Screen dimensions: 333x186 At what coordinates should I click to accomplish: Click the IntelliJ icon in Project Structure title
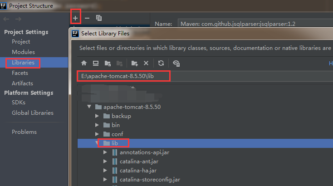pyautogui.click(x=3, y=5)
